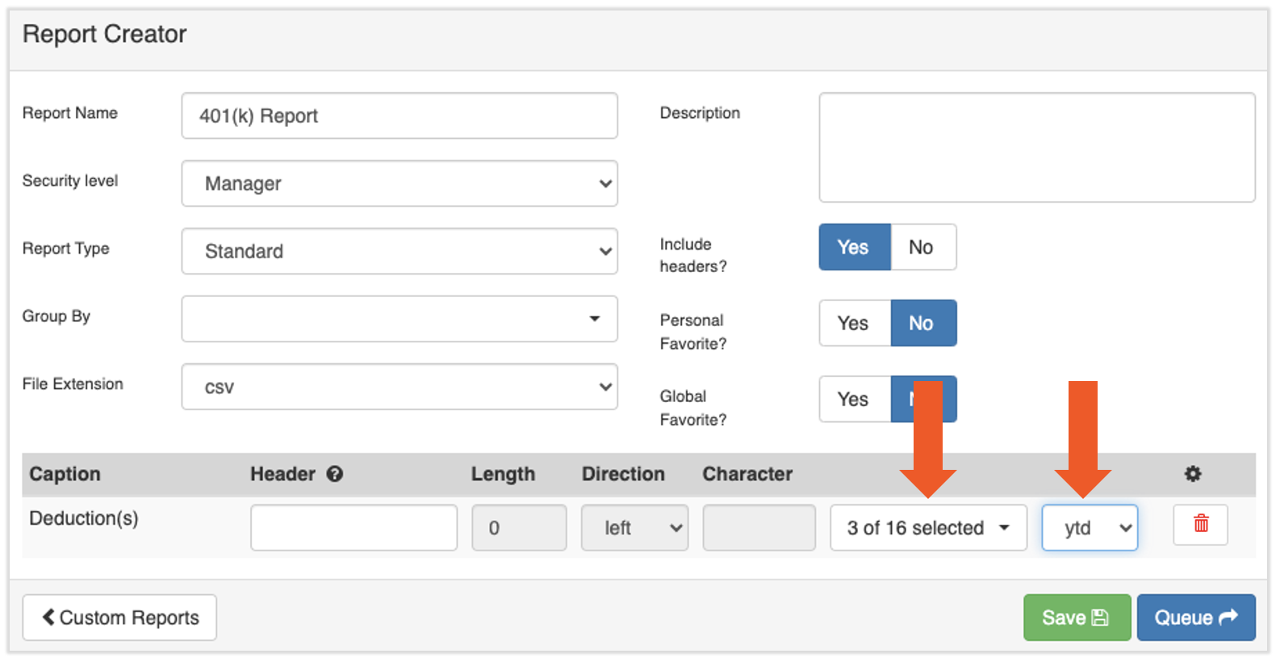Open the Direction 'left' dropdown
The height and width of the screenshot is (662, 1280).
[x=634, y=528]
